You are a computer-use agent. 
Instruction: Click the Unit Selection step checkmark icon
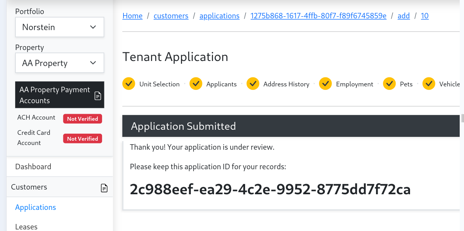click(129, 84)
